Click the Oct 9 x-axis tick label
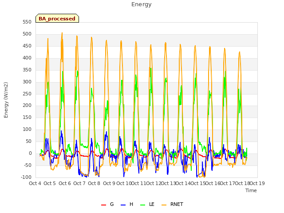This screenshot has width=284, height=213. 109,183
